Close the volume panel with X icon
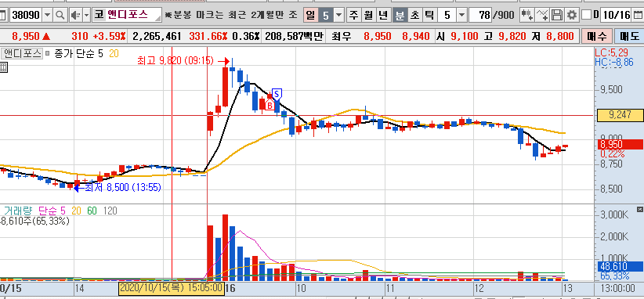 pos(639,210)
